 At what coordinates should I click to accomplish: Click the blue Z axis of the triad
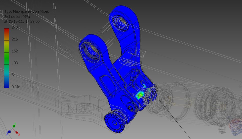(x=9, y=132)
